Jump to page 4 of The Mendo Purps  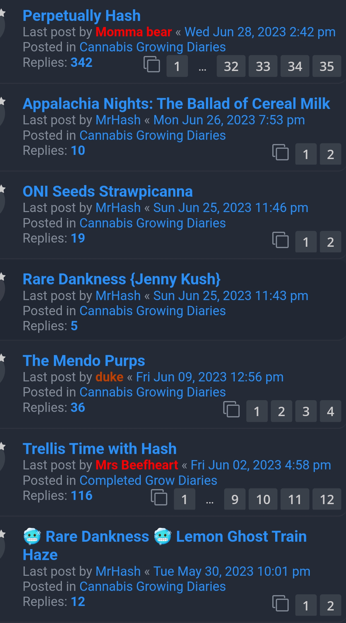(330, 411)
